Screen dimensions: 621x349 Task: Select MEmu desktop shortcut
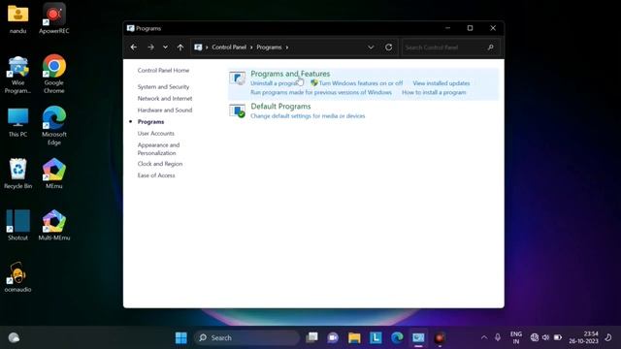click(x=54, y=174)
